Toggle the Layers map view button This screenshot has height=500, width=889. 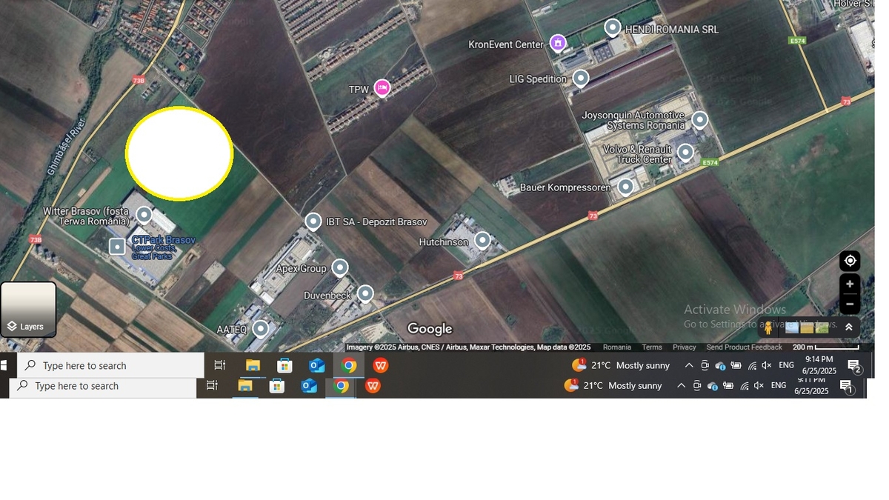click(x=29, y=310)
